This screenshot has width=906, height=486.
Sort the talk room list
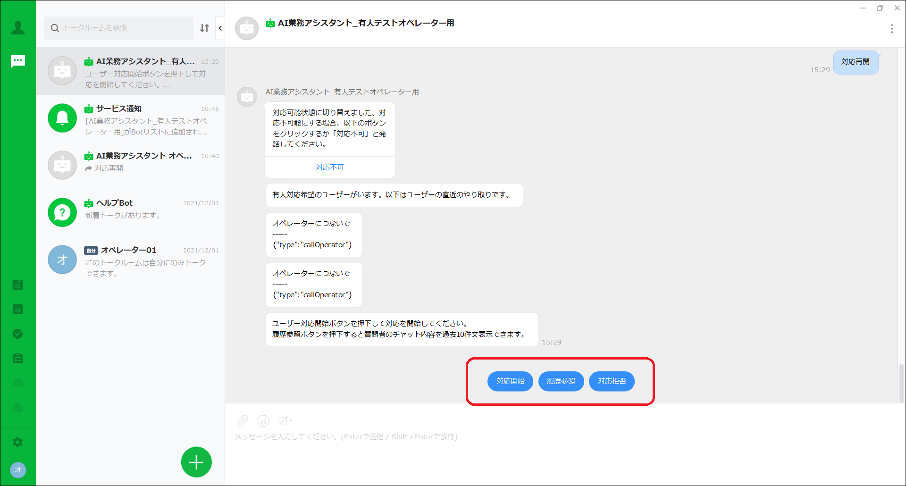pos(204,28)
